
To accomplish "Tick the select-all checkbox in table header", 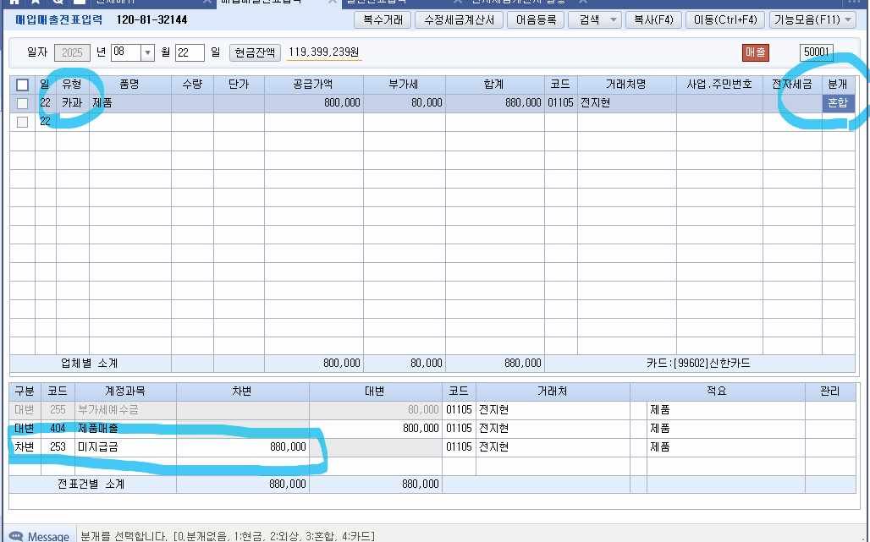I will [x=22, y=85].
